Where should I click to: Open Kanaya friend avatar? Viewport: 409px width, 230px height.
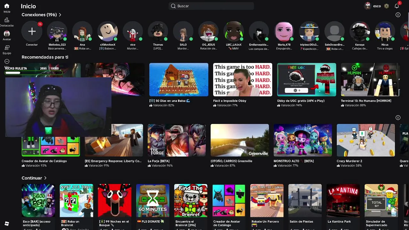tap(360, 31)
